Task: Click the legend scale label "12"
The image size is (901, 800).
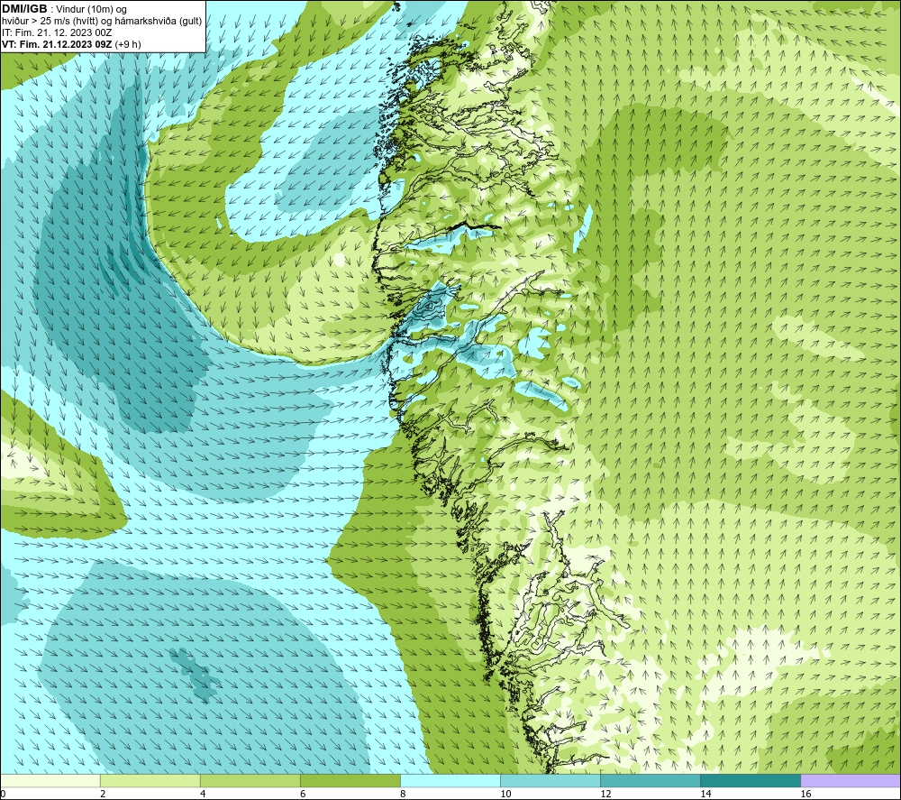Action: click(605, 794)
